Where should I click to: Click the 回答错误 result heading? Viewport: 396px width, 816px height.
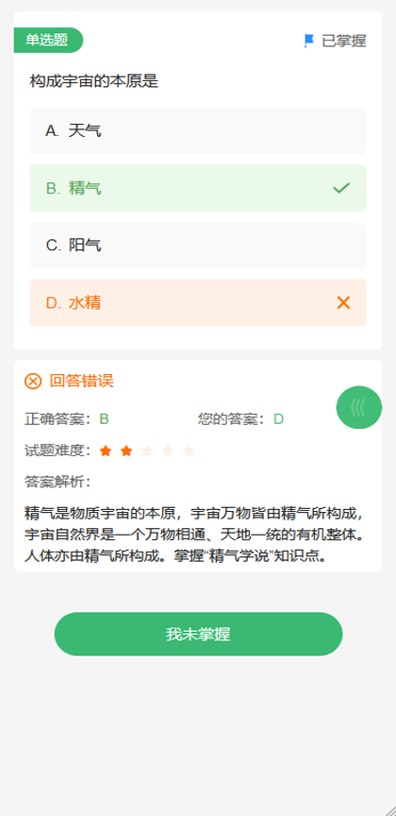pos(82,381)
